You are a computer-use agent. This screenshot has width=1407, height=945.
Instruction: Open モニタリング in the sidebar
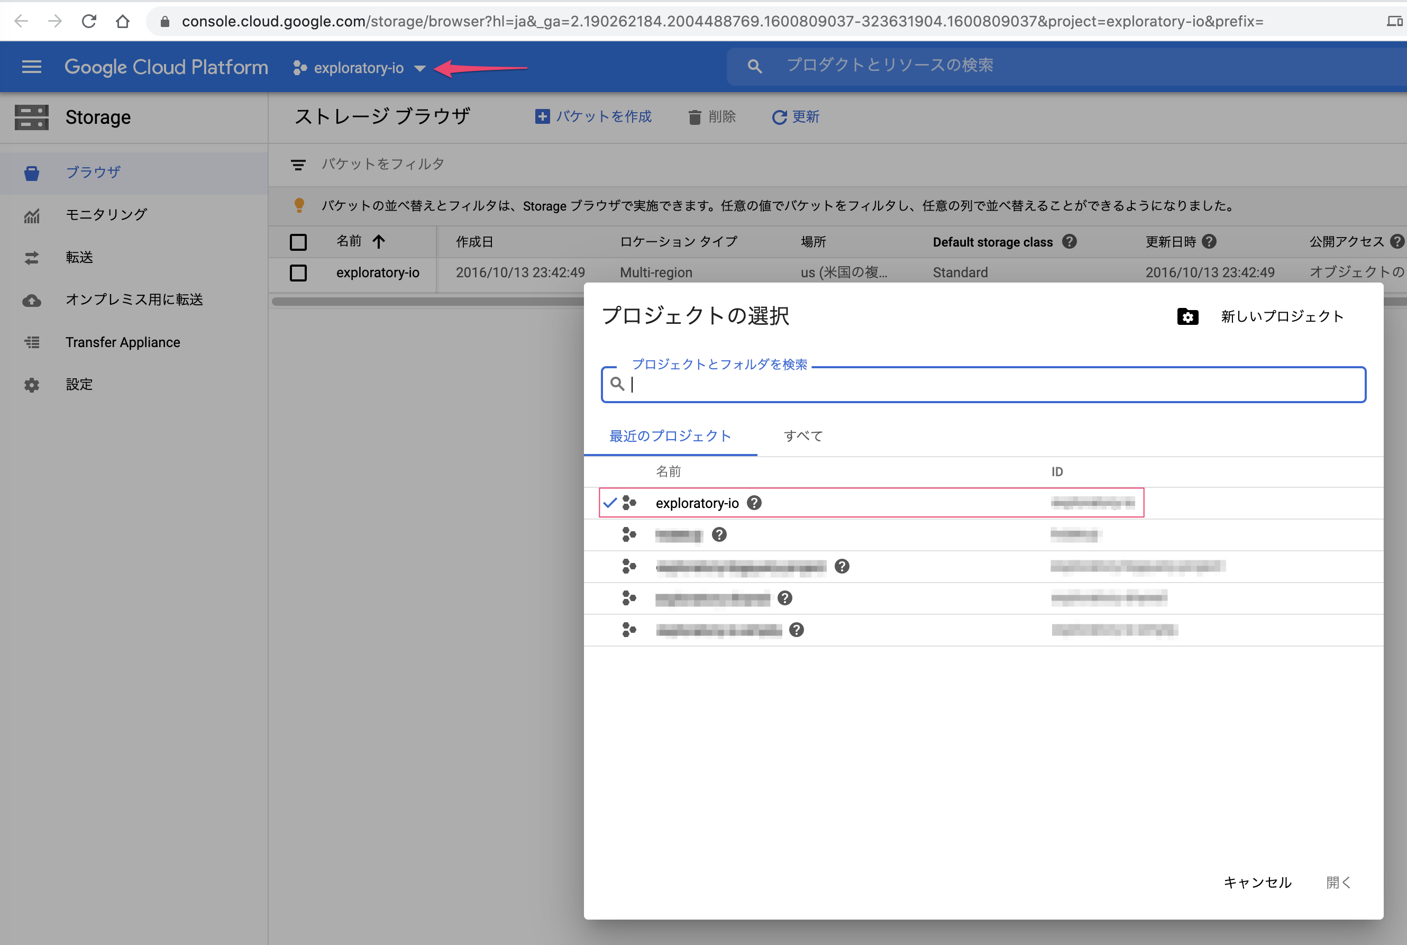134,215
